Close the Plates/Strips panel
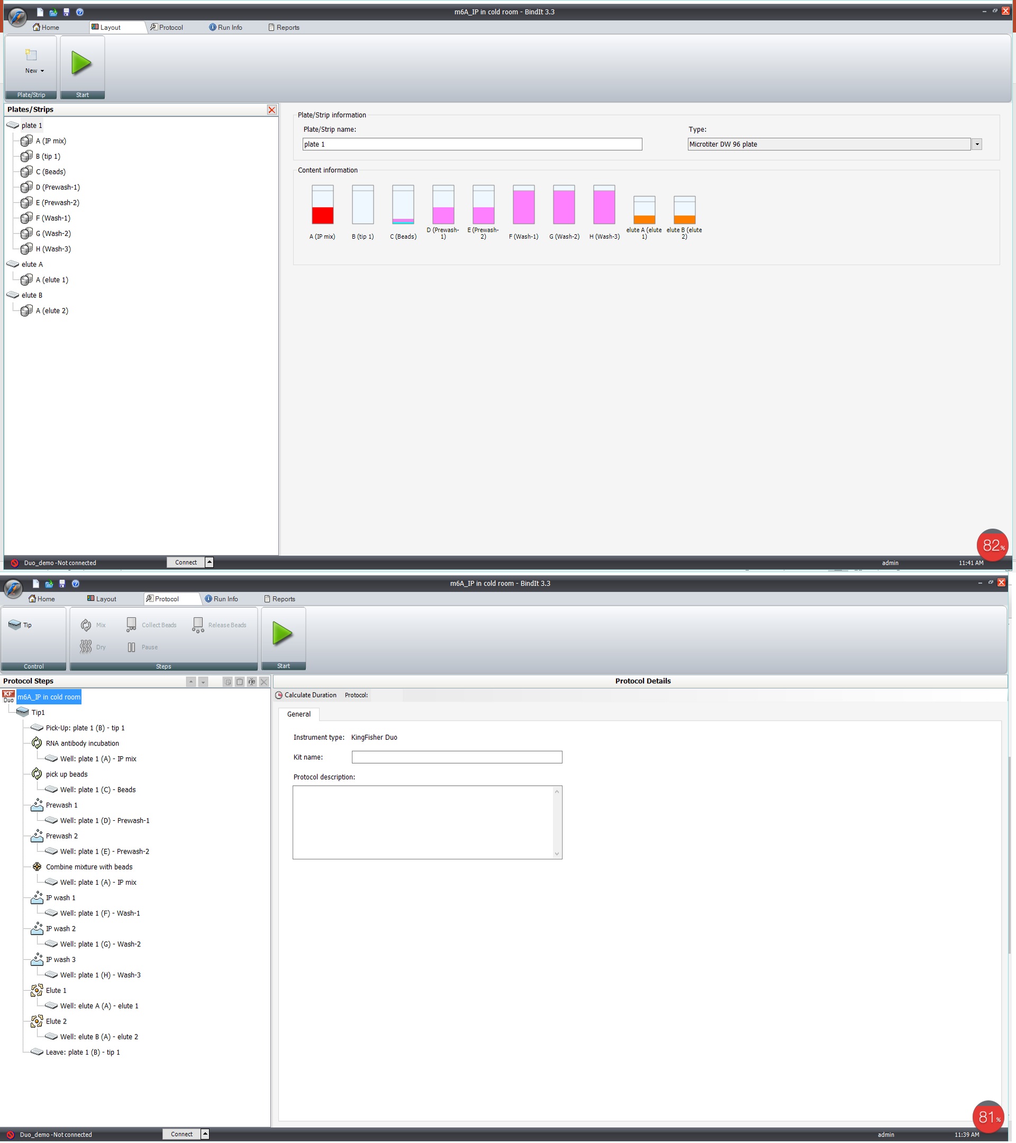 point(272,110)
